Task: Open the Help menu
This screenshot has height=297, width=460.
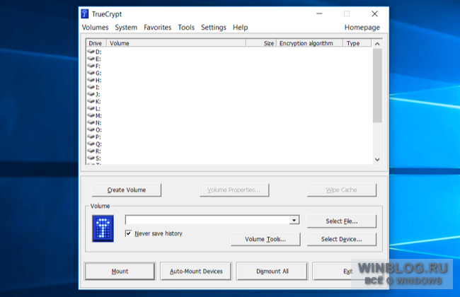Action: [241, 28]
